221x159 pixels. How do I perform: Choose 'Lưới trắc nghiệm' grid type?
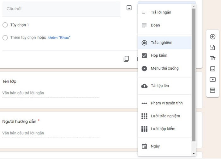(164, 116)
